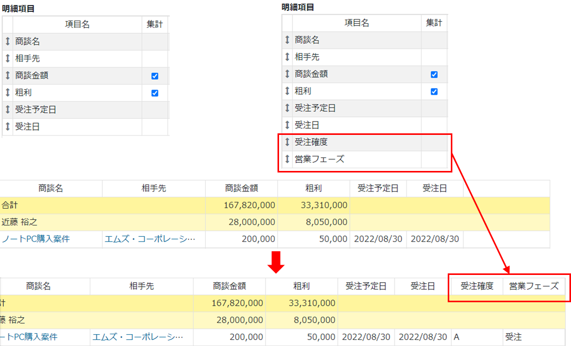
Task: Open ノートPC購入案件 link in upper results table
Action: click(x=36, y=239)
